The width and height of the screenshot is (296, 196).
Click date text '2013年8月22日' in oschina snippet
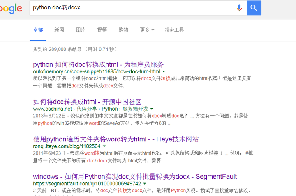49,116
